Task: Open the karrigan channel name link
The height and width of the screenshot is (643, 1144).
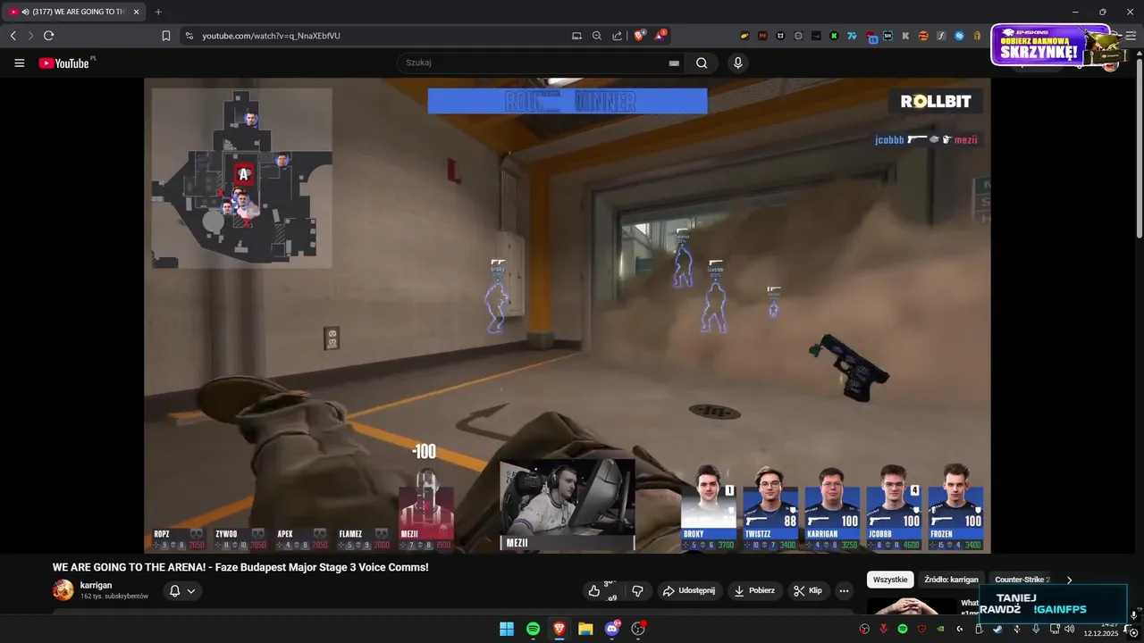Action: click(96, 585)
